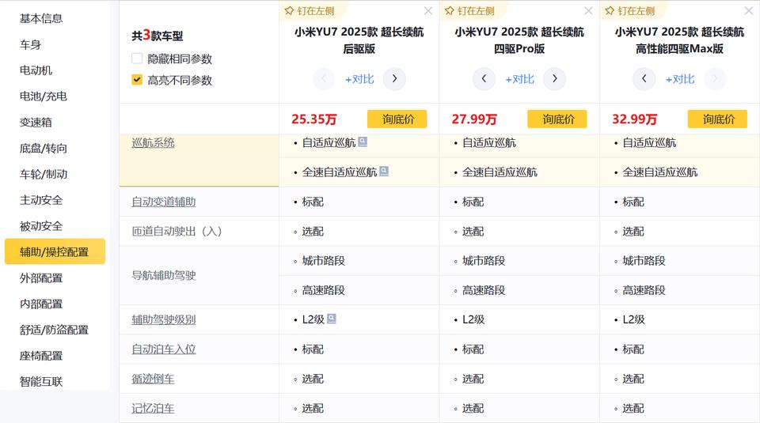Open the 小米YU7 2025款 超长续航 后驱版 title

click(359, 40)
